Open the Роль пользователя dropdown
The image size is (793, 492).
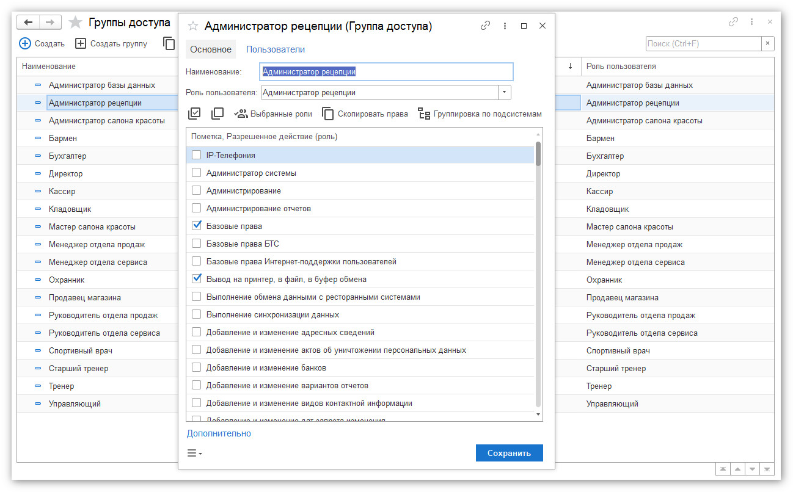[x=505, y=93]
